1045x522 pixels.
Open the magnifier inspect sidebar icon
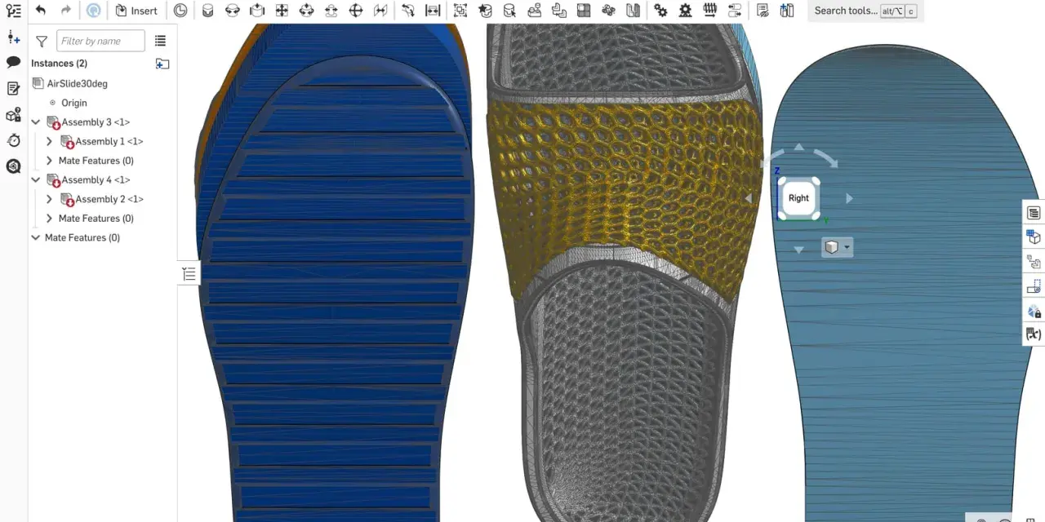[x=13, y=166]
